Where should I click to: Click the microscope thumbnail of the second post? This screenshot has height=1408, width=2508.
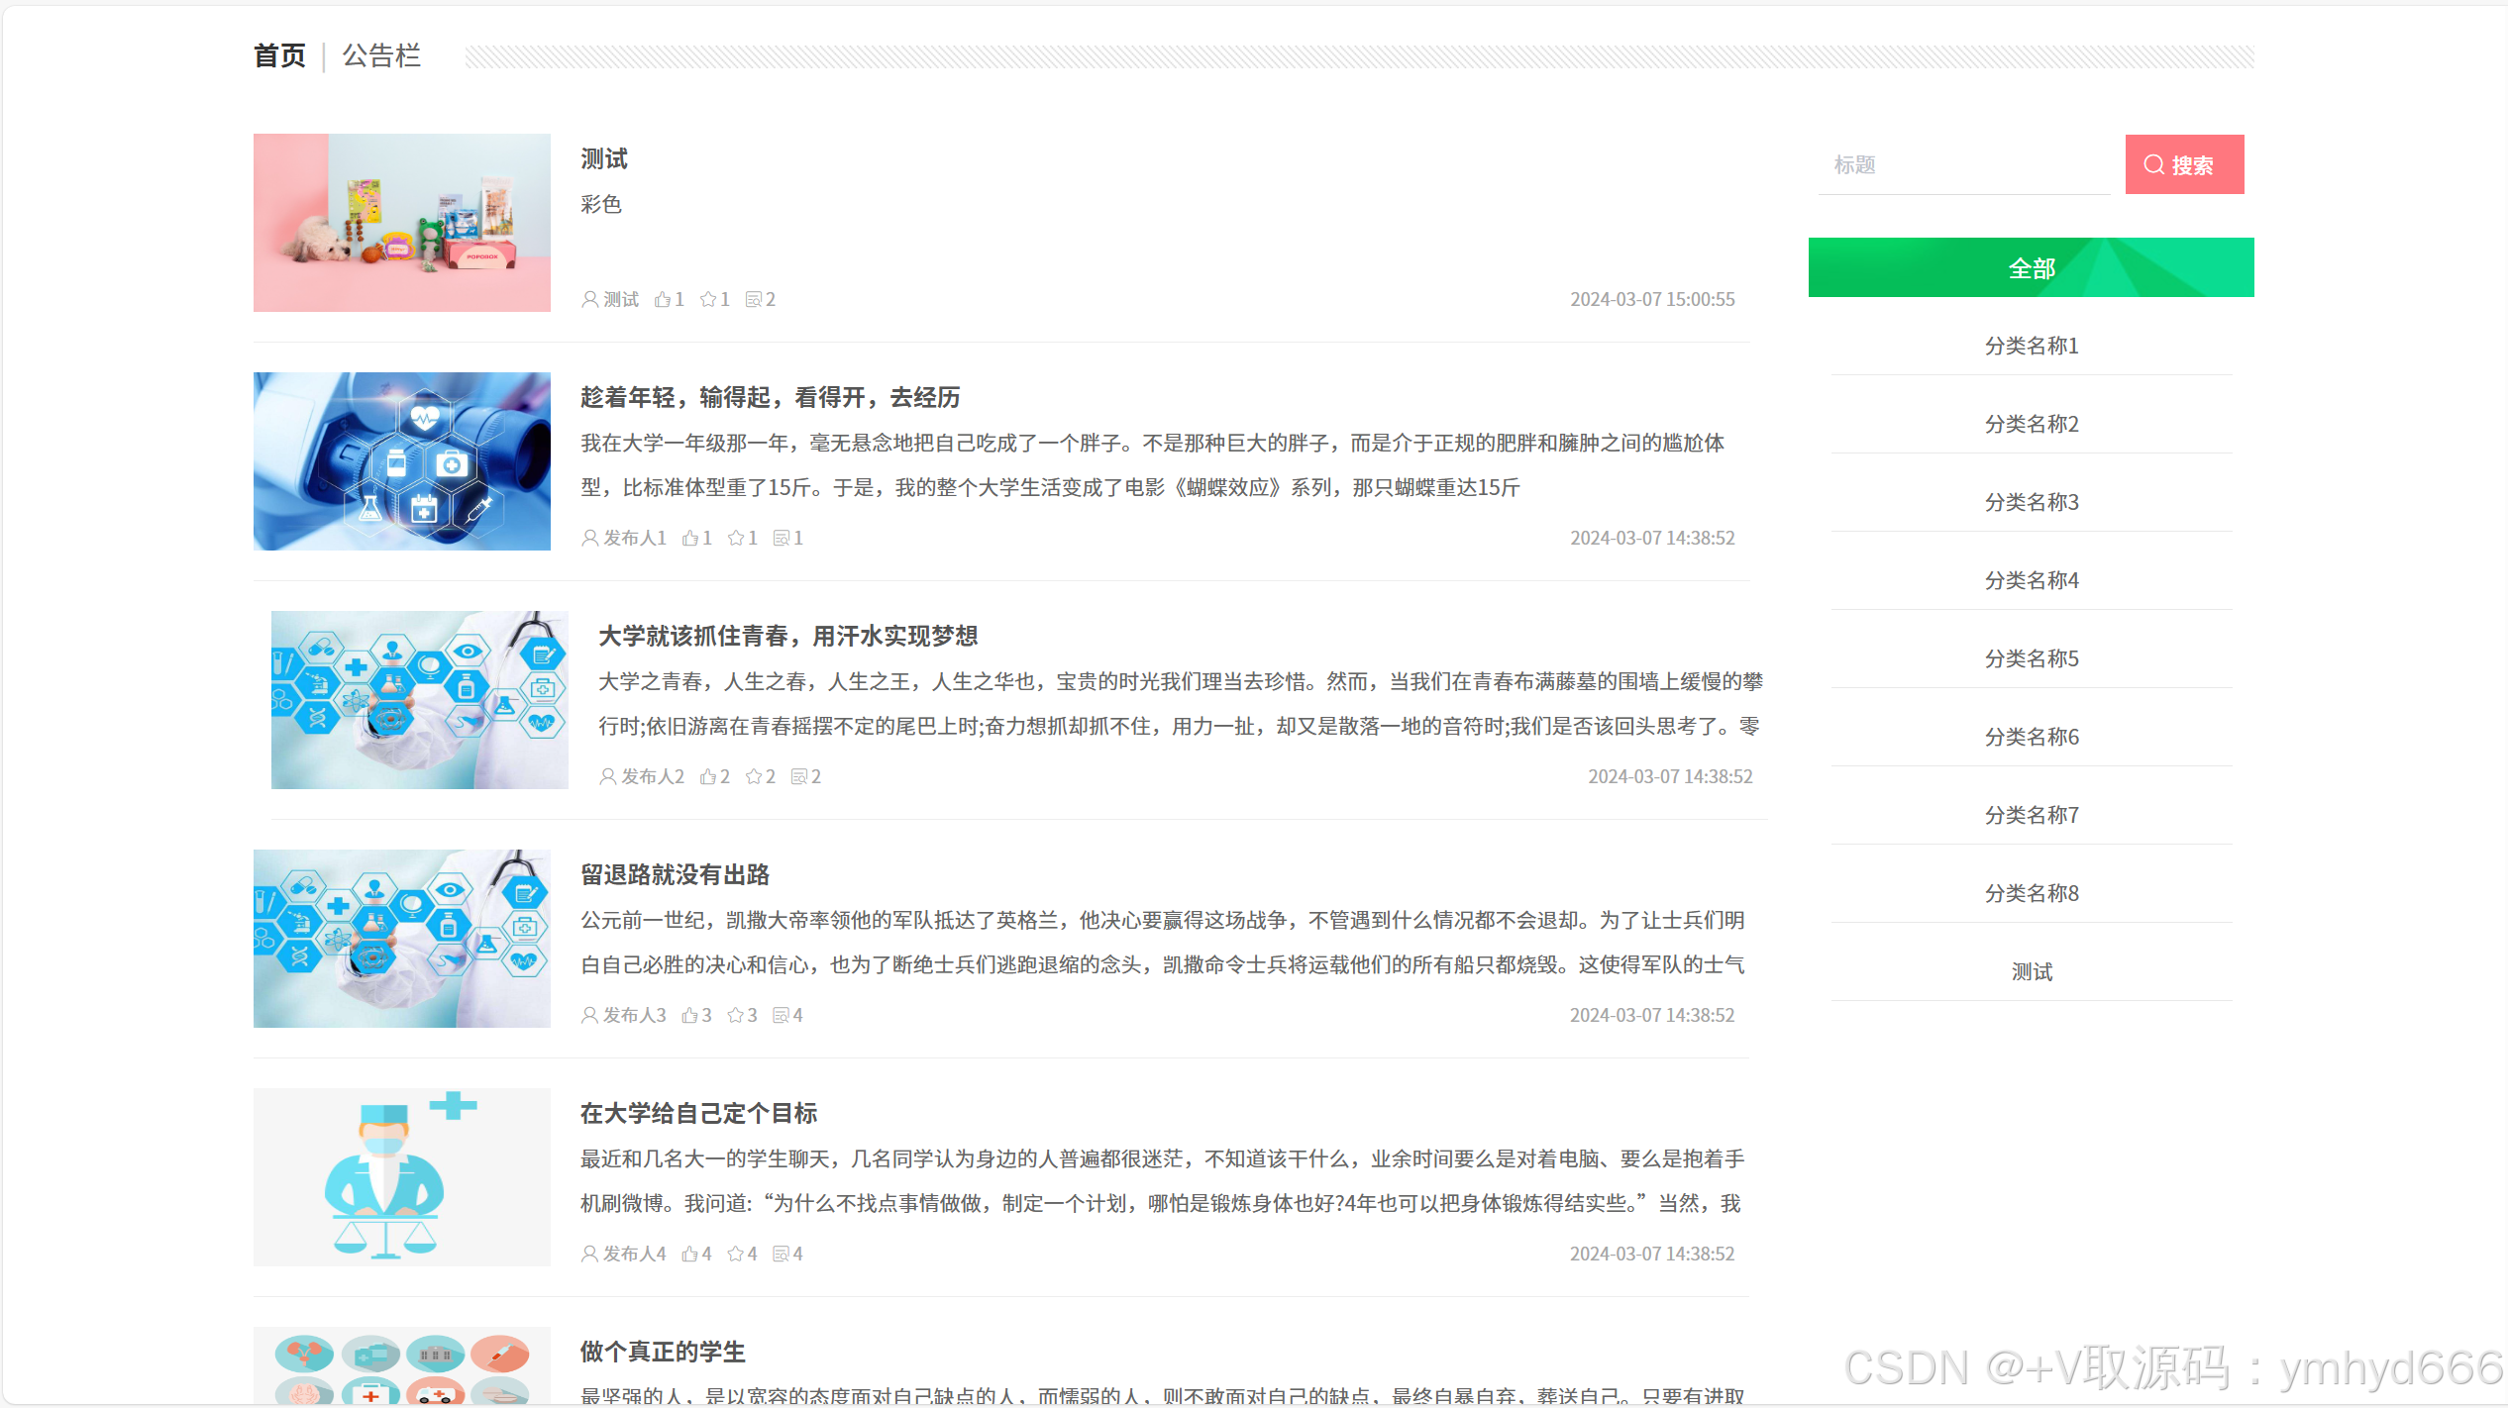click(401, 461)
